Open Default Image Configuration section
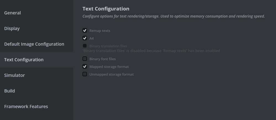Viewport: 276px width, 120px height. tap(34, 44)
